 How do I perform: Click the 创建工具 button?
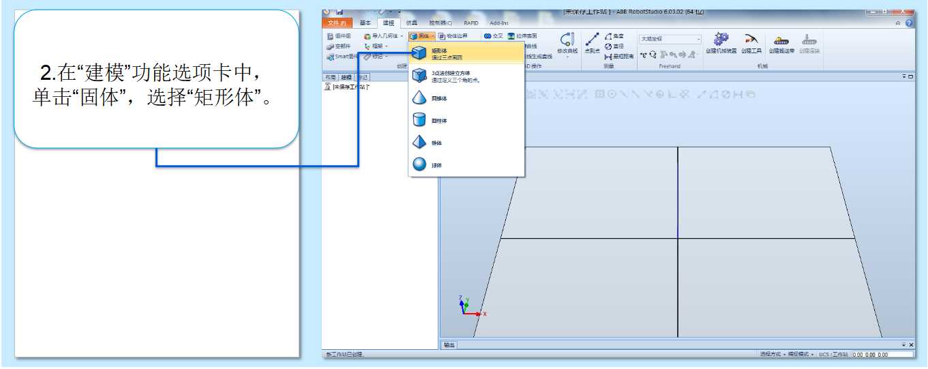751,44
